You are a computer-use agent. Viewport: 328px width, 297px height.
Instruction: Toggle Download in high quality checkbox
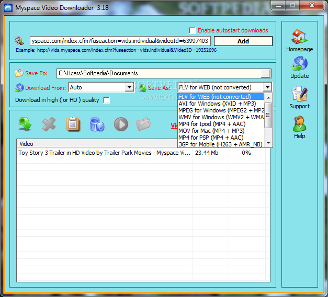coord(106,100)
